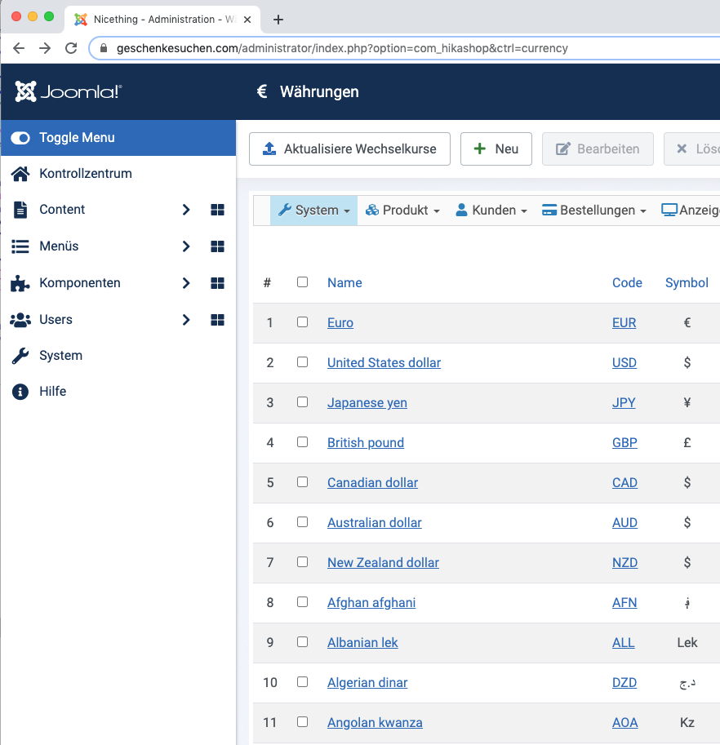Click the Komponenten puzzle icon
The height and width of the screenshot is (745, 720).
tap(20, 283)
